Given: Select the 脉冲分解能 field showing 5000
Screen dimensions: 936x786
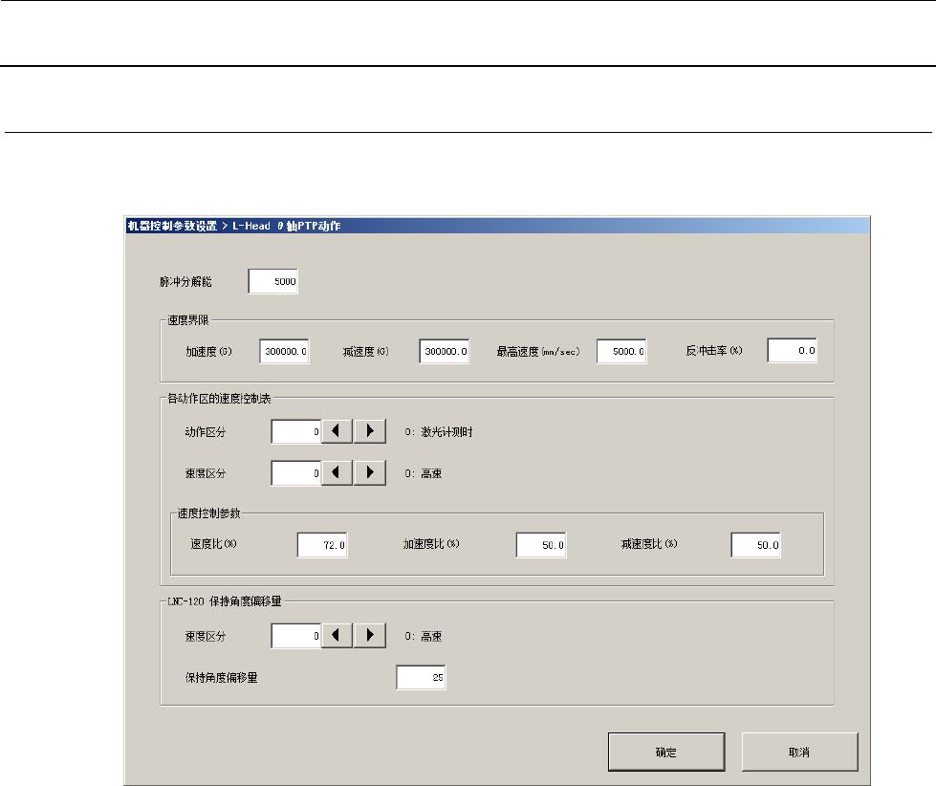Looking at the screenshot, I should [272, 281].
